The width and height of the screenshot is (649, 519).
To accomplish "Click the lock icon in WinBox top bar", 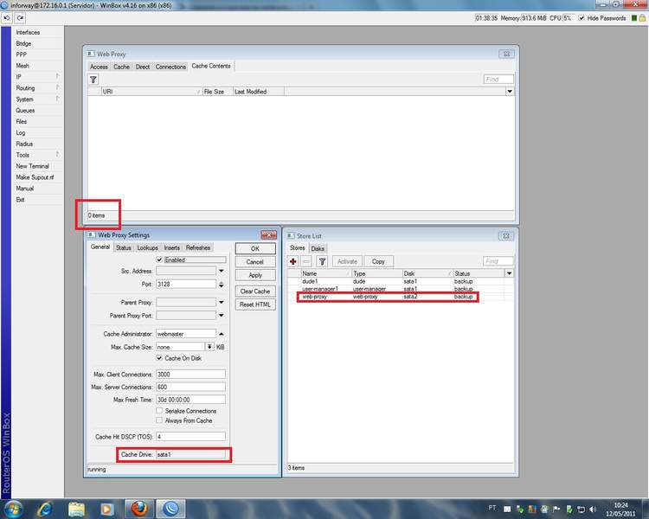I will [x=642, y=18].
